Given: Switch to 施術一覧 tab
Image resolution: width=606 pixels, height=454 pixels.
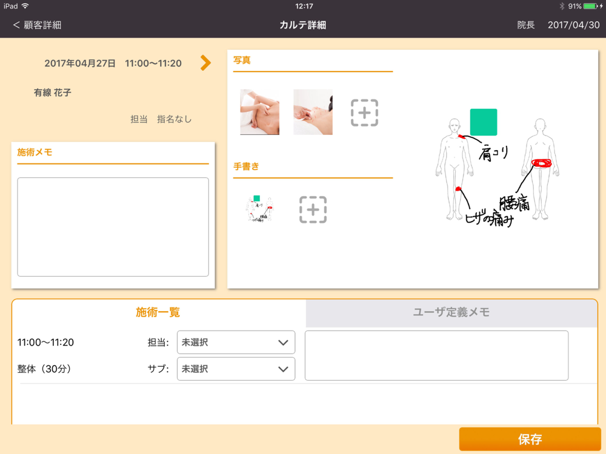Looking at the screenshot, I should 158,312.
